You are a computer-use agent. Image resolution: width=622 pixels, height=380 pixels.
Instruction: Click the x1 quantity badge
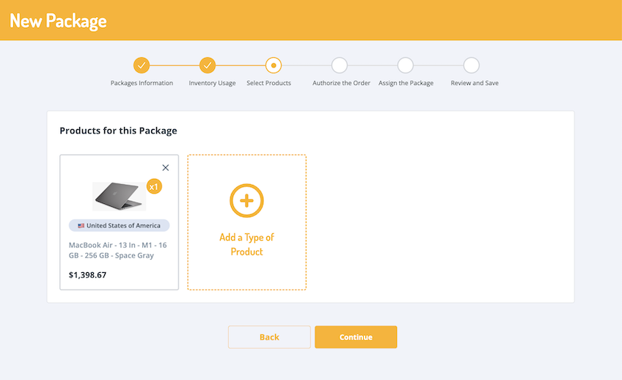click(x=153, y=186)
